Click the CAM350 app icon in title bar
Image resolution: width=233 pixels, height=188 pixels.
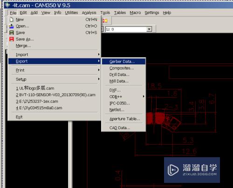[7, 5]
